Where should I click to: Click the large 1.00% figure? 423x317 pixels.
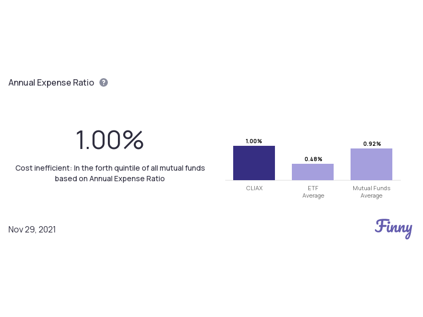(x=109, y=139)
